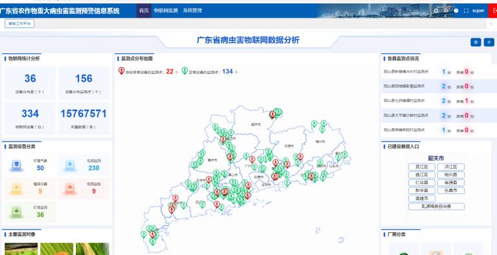Open the 物联网监测 menu
The image size is (497, 255).
166,11
